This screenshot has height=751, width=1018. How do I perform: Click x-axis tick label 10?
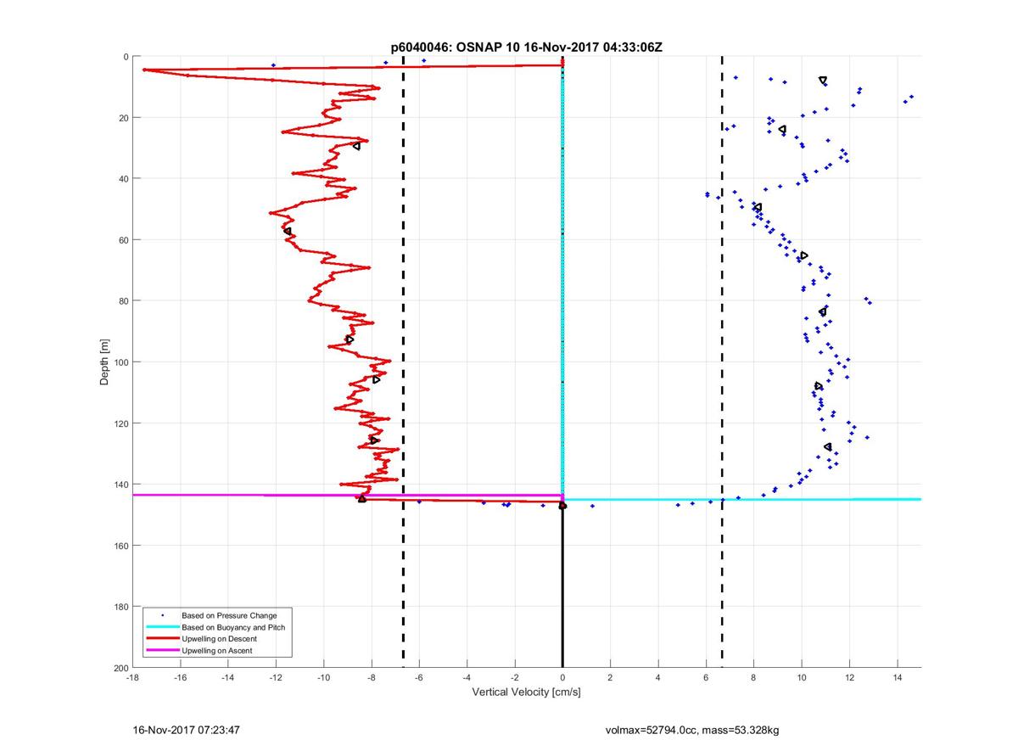pyautogui.click(x=802, y=678)
